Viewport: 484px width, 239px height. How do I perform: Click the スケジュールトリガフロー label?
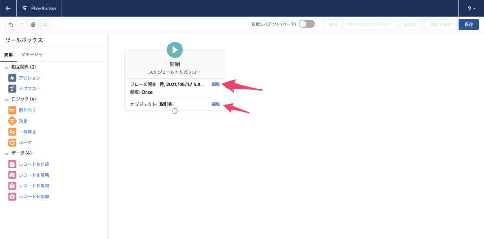point(175,72)
